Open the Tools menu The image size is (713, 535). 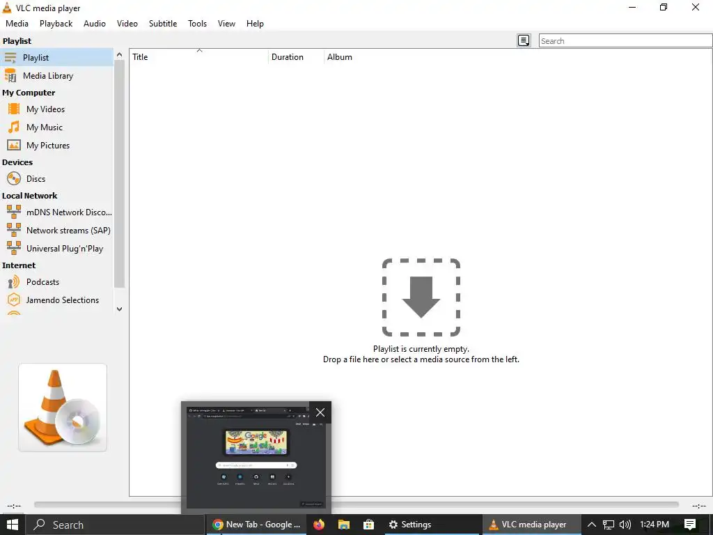point(197,24)
